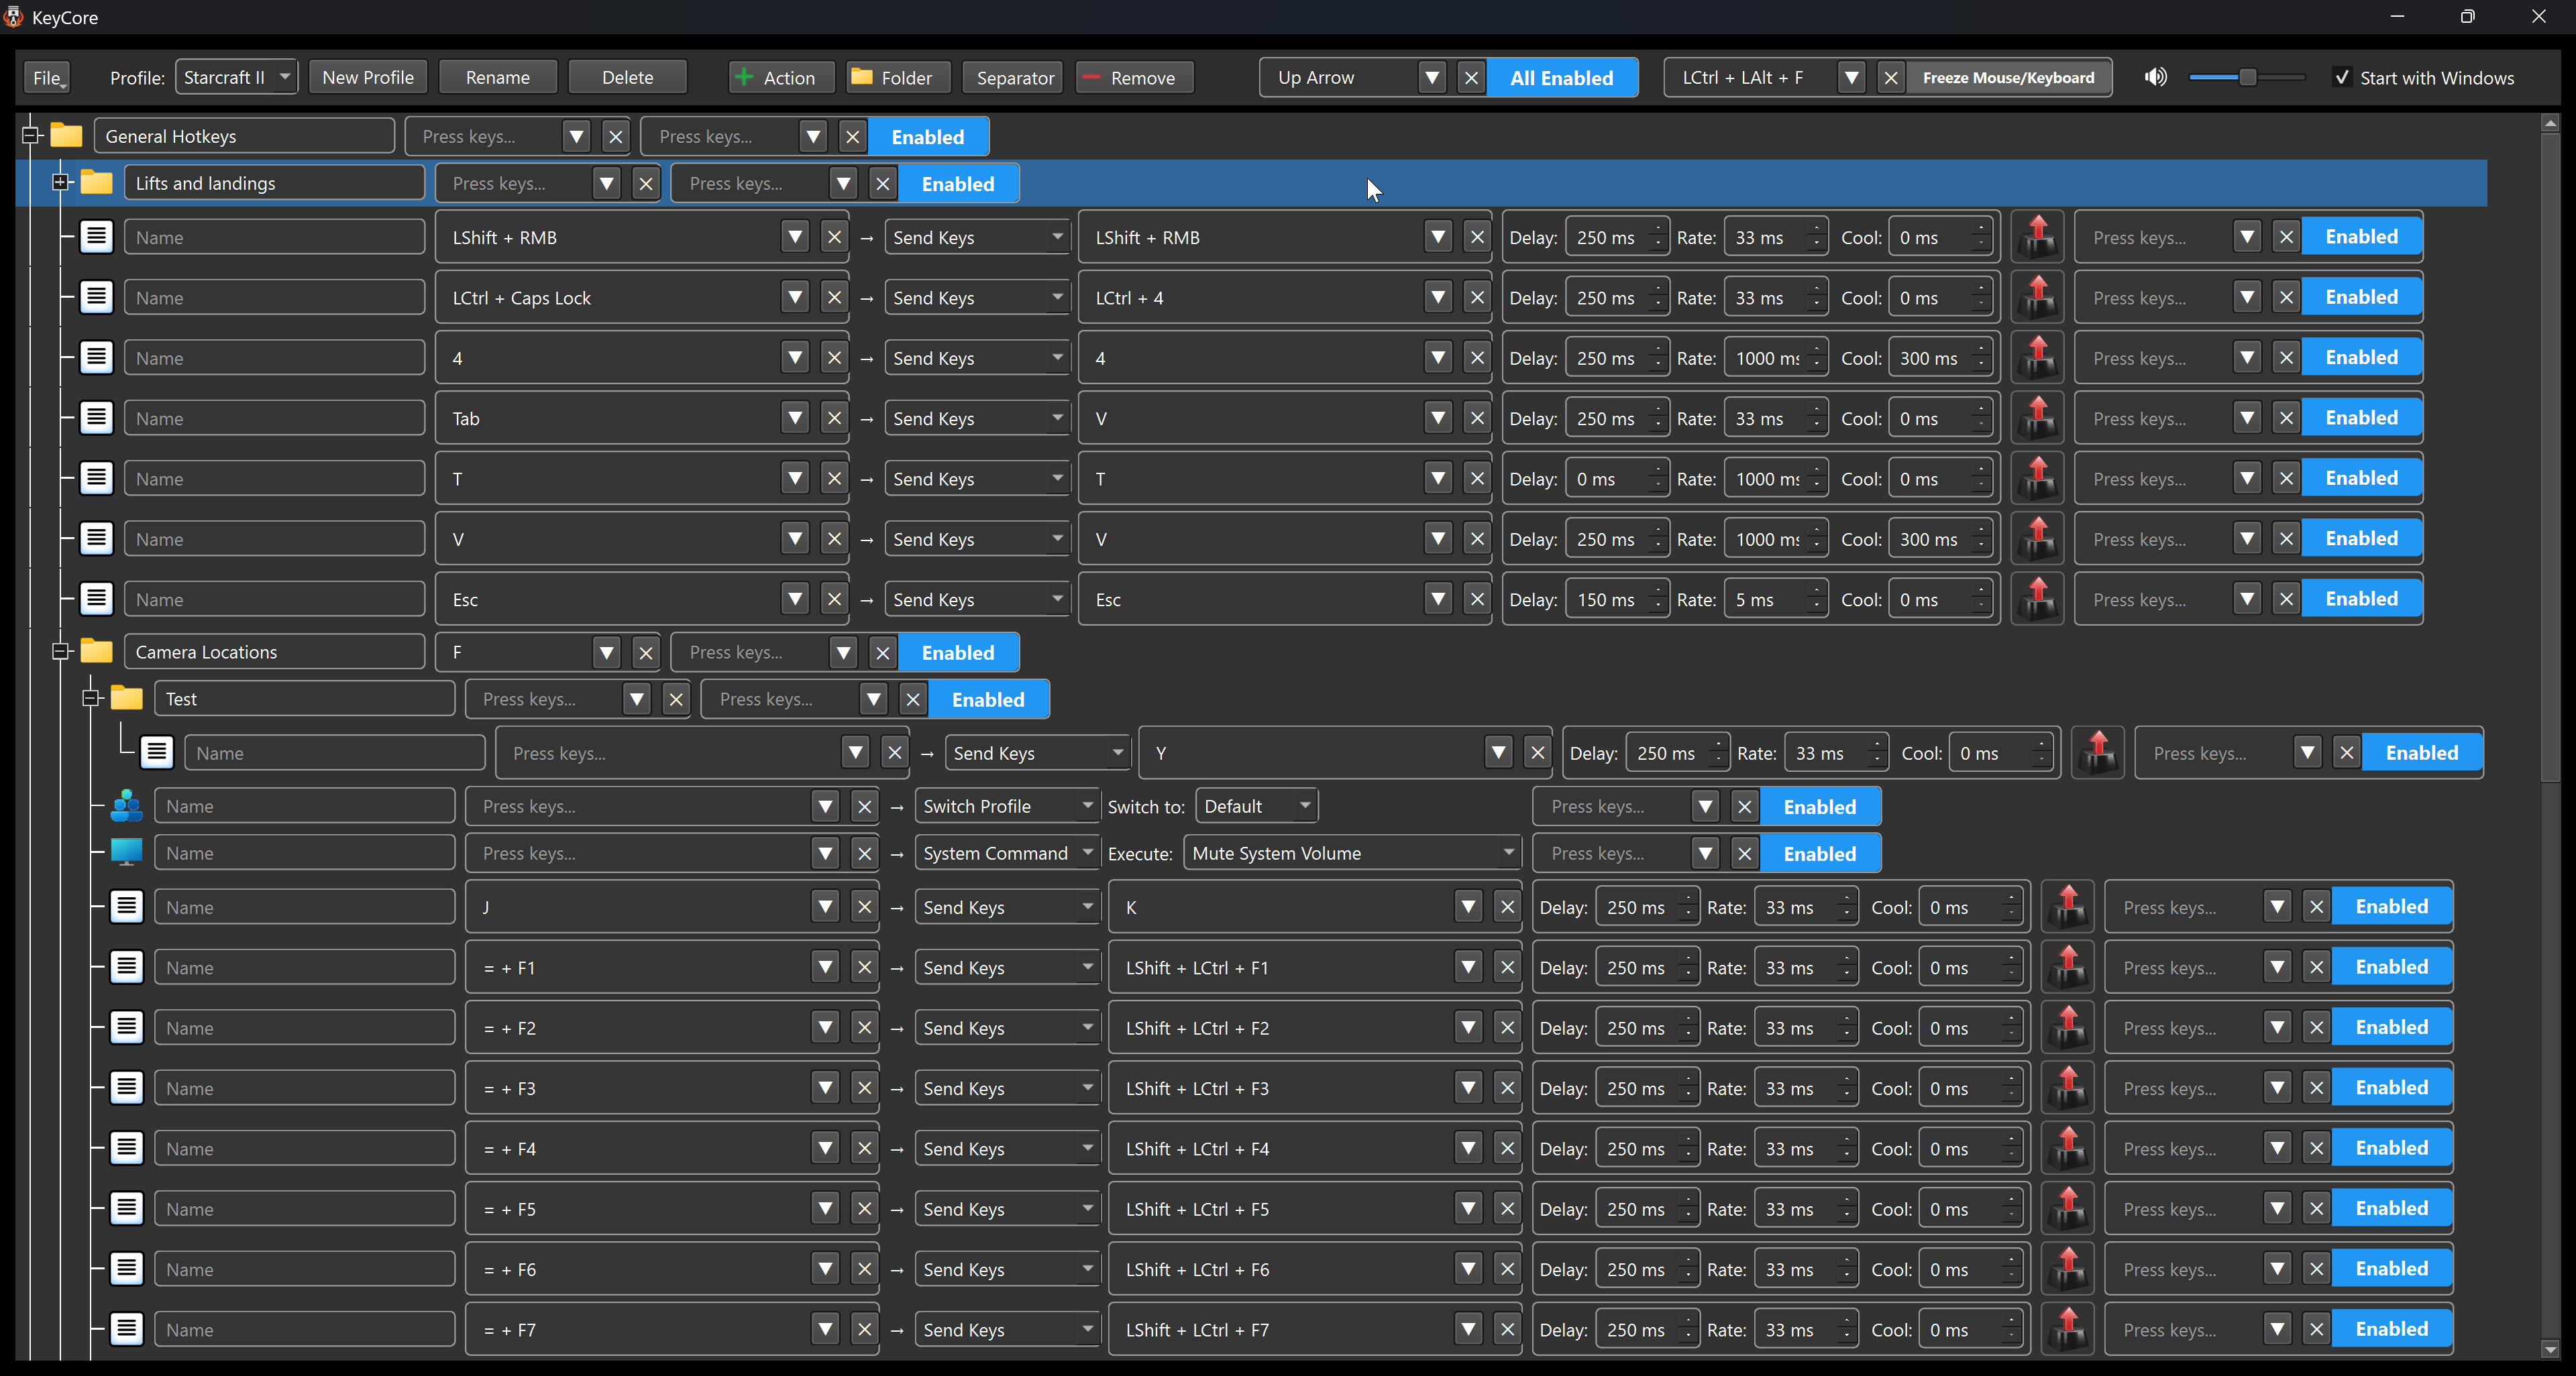Viewport: 2576px width, 1376px height.
Task: Expand the Mute System Volume command list
Action: 1509,852
